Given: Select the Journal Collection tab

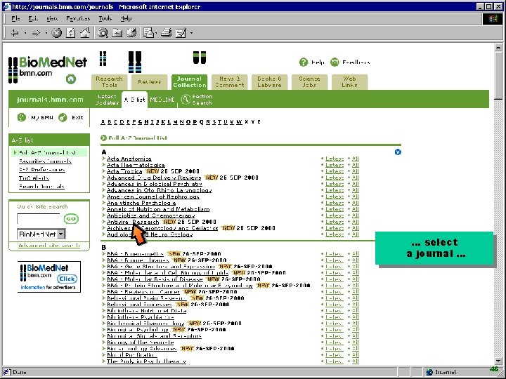Looking at the screenshot, I should click(x=190, y=82).
